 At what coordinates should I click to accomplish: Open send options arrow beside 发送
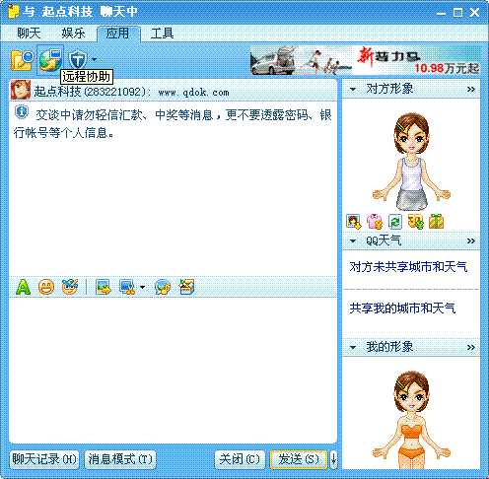tap(333, 459)
